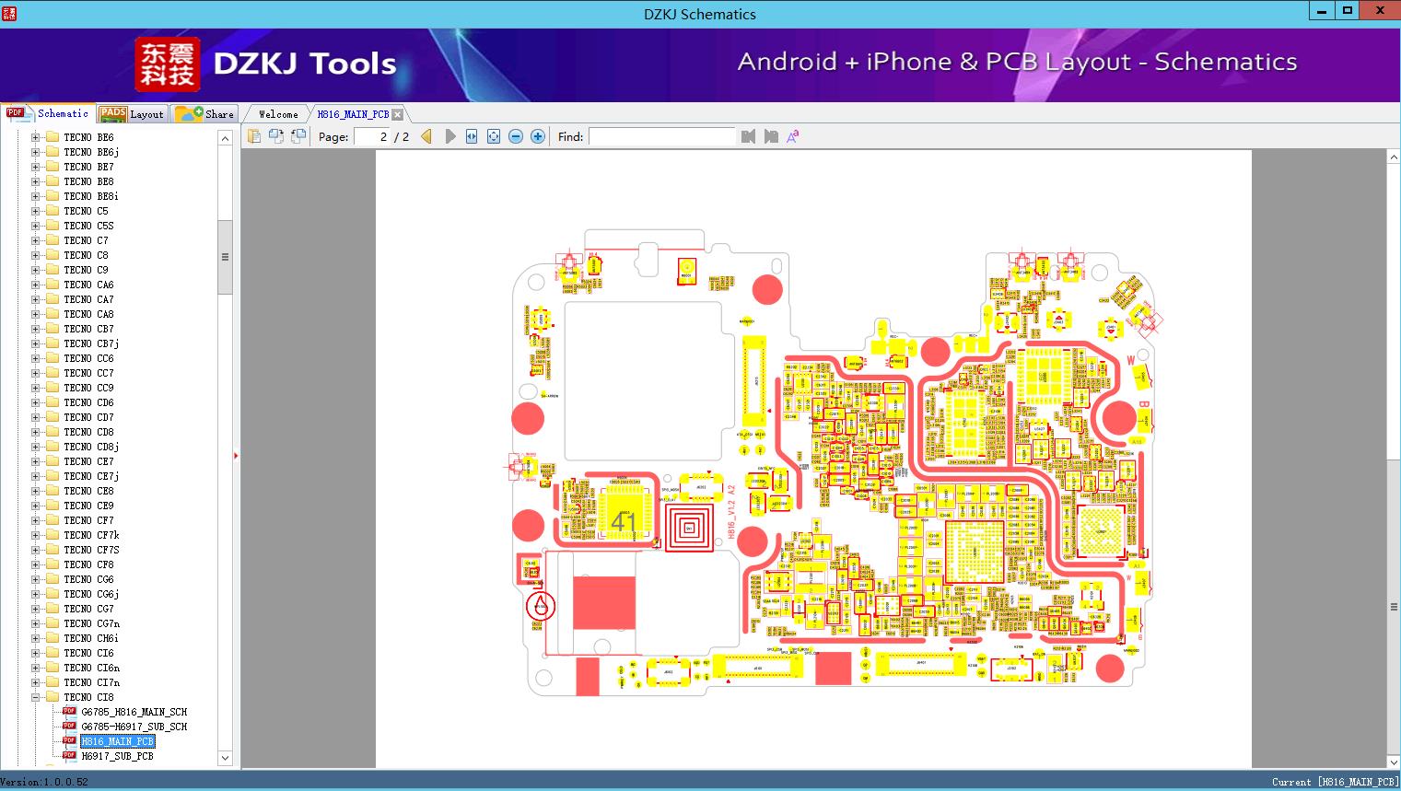Click the tree scroll down arrow

pyautogui.click(x=225, y=759)
